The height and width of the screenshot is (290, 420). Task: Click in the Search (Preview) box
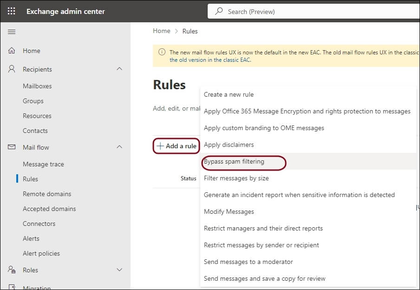[314, 12]
